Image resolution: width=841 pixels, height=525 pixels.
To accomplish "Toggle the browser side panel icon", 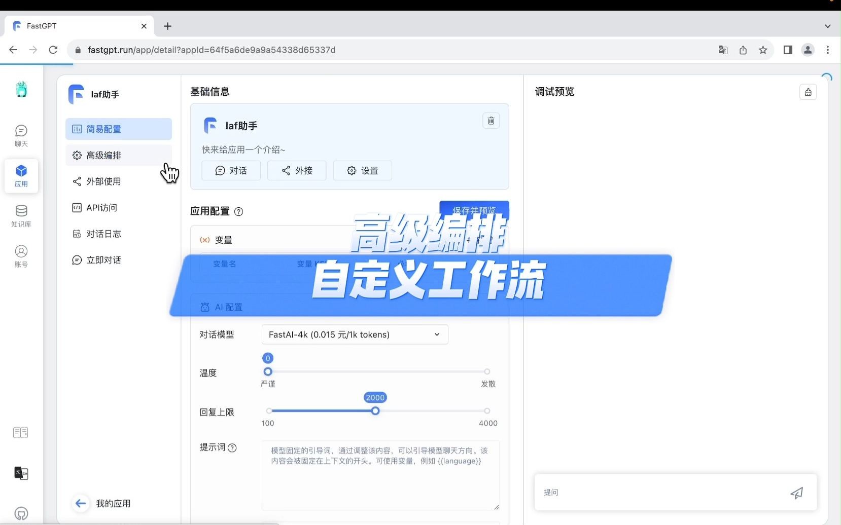I will pos(788,50).
